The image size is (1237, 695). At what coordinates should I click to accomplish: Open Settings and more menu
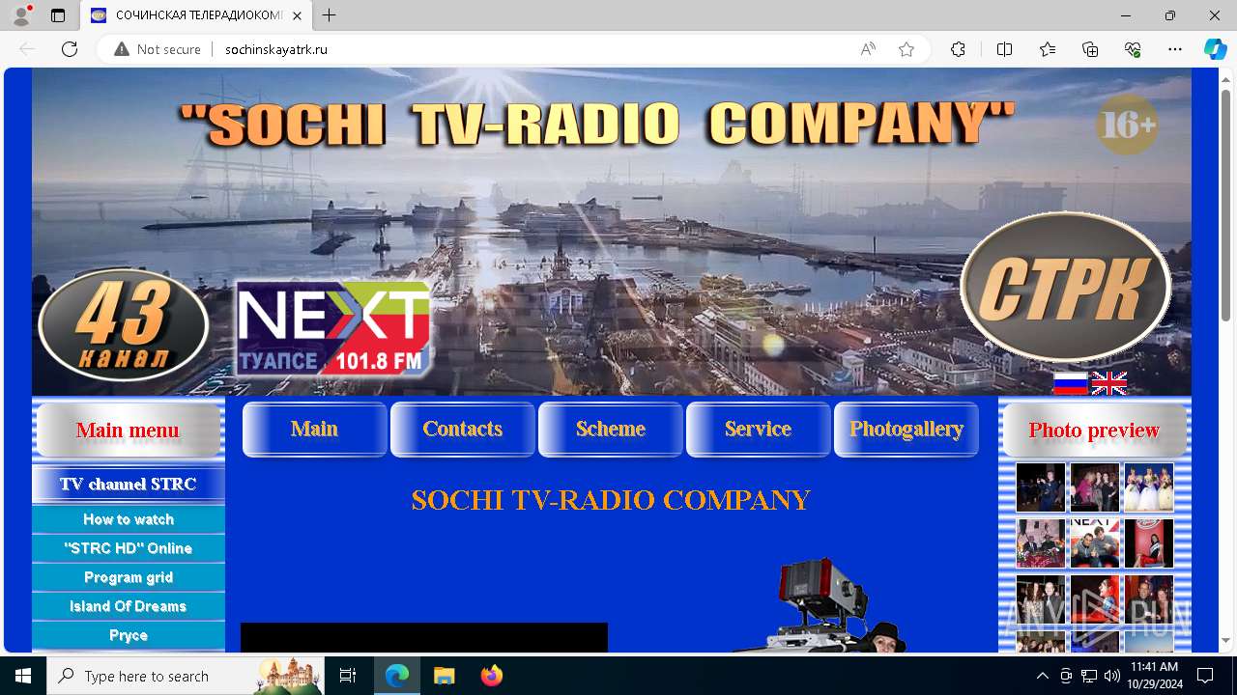[1175, 49]
